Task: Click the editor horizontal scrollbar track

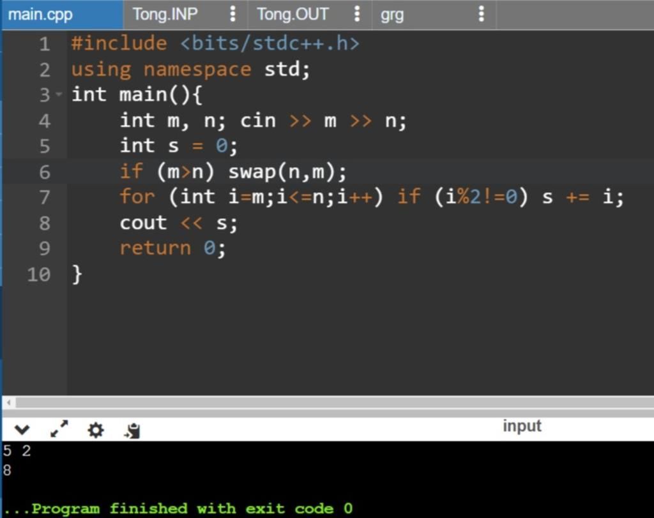Action: pos(333,403)
